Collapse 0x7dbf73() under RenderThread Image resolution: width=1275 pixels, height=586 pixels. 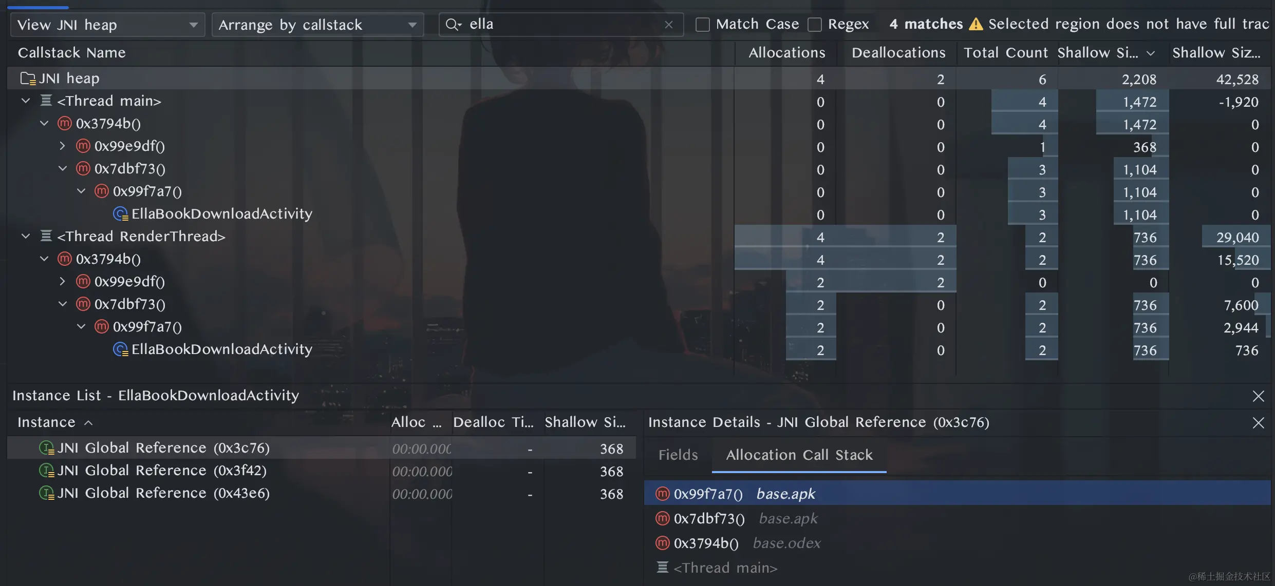click(63, 304)
